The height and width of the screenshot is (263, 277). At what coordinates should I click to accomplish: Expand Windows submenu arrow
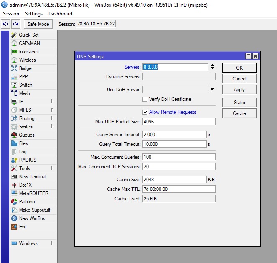52,243
